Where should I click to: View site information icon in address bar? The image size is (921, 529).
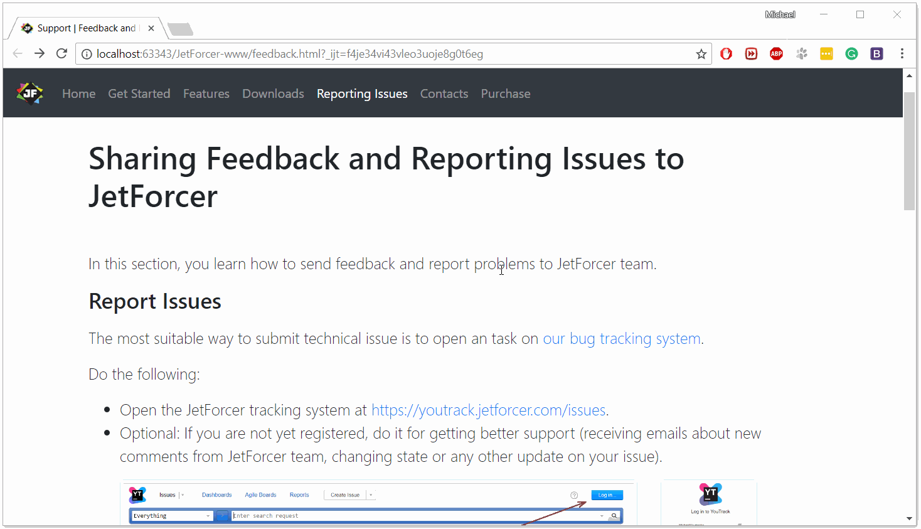(87, 54)
